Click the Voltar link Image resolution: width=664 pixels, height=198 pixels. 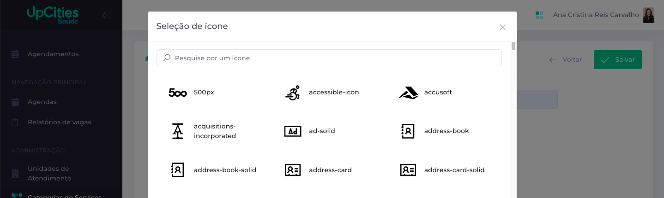(565, 59)
